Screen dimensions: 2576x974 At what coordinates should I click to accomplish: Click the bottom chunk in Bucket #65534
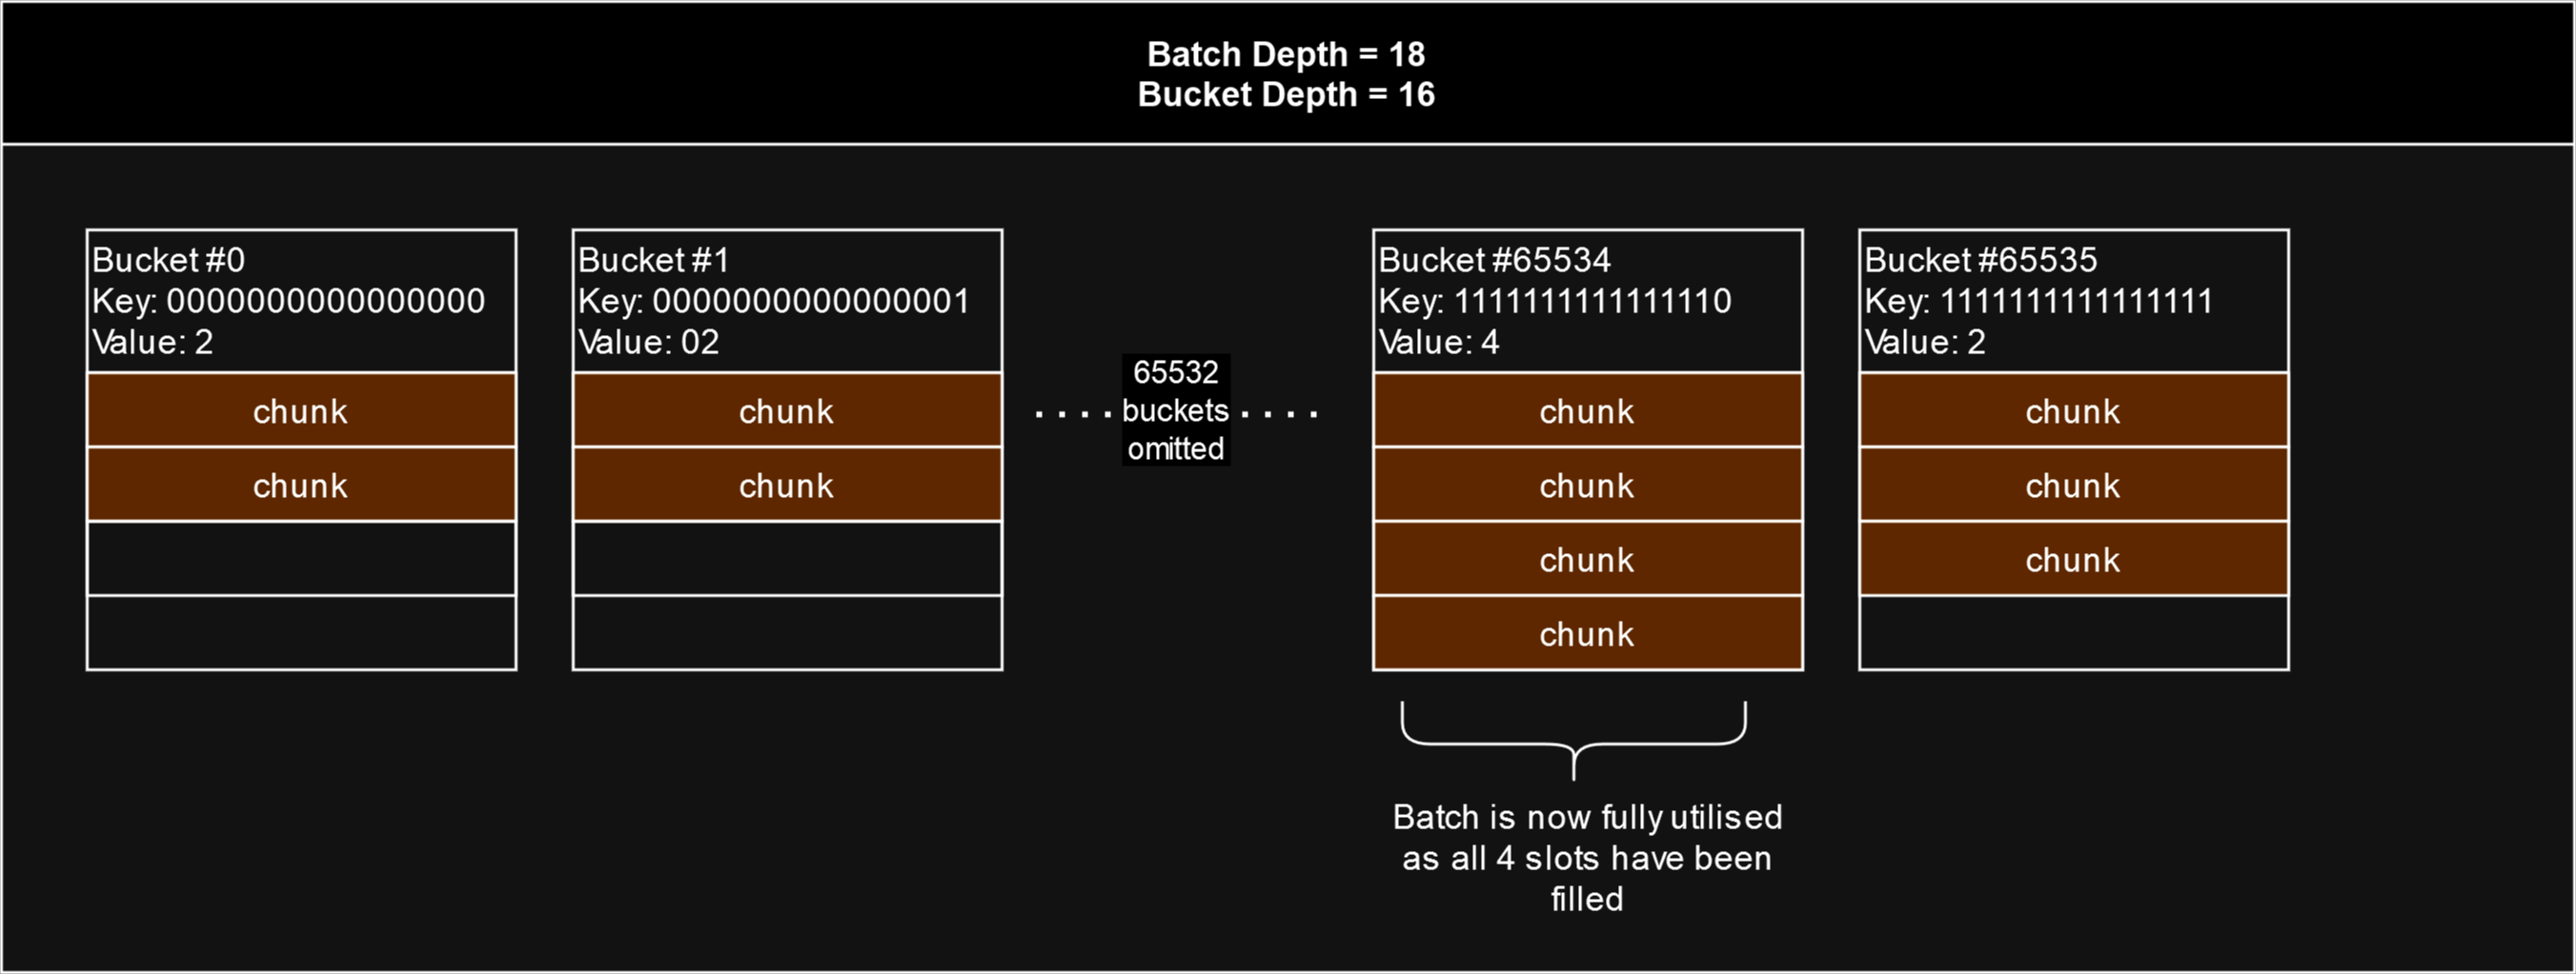pyautogui.click(x=1587, y=633)
